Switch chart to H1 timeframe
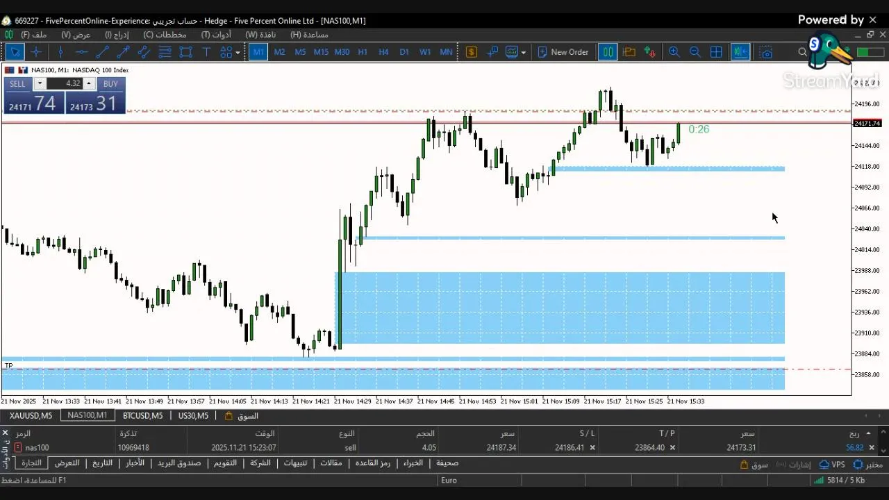 [x=363, y=52]
